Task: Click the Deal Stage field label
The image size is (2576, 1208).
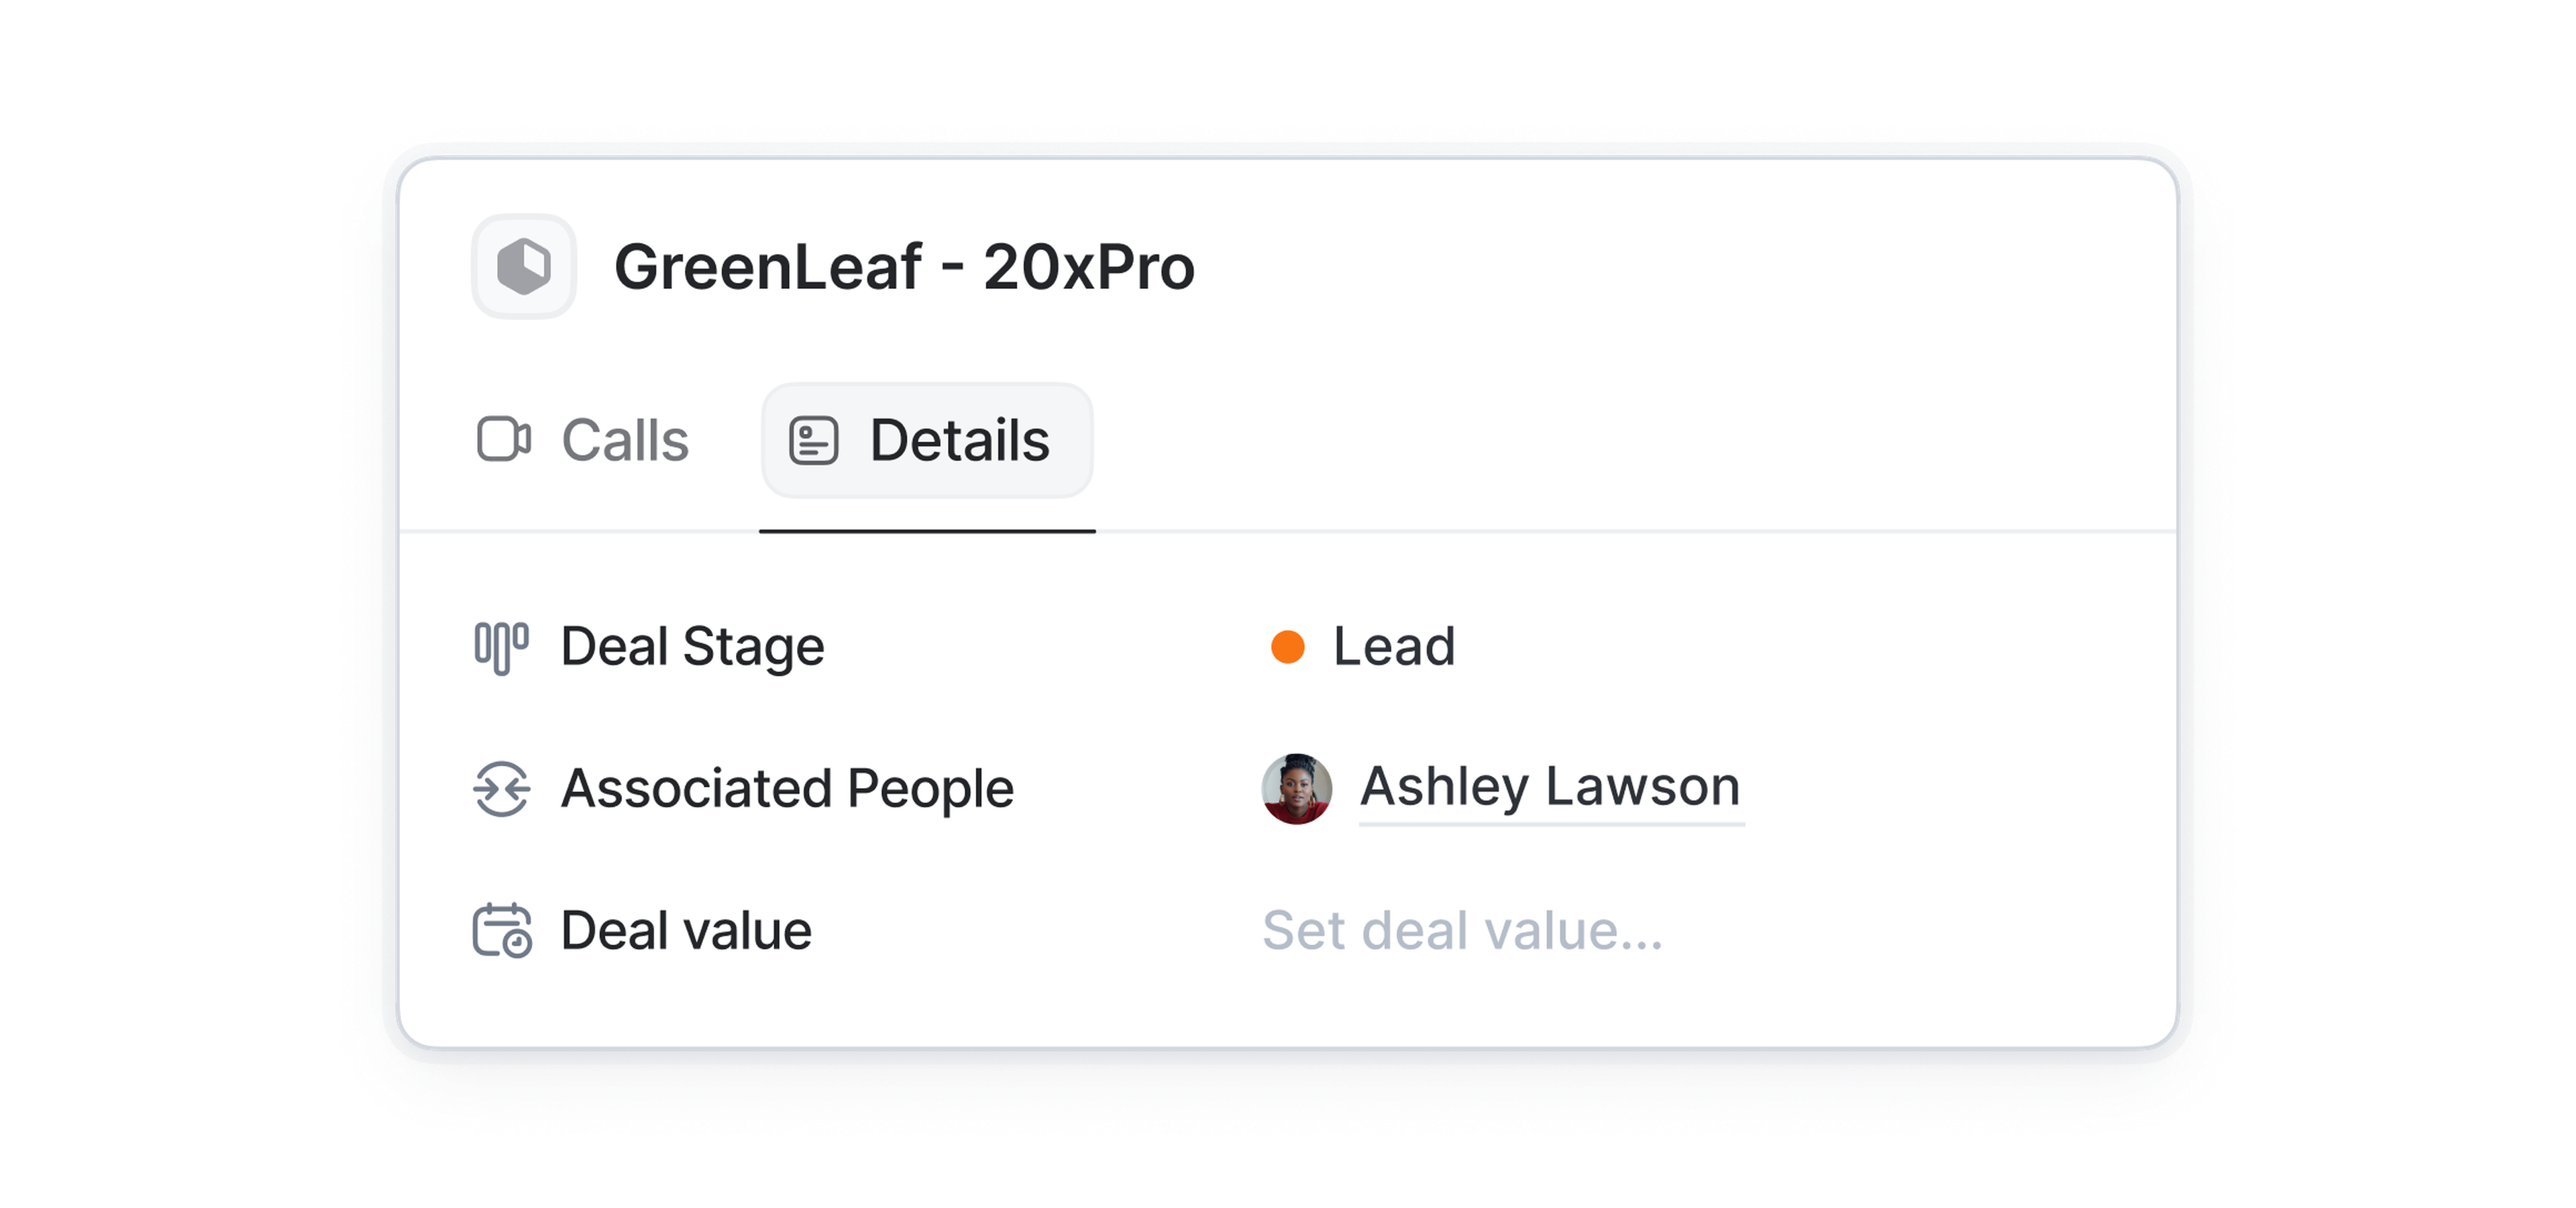Action: click(692, 647)
